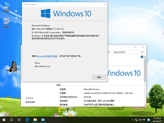This screenshot has height=123, width=164.
Task: Click the scroll down arrow of the system window
Action: [x=145, y=105]
